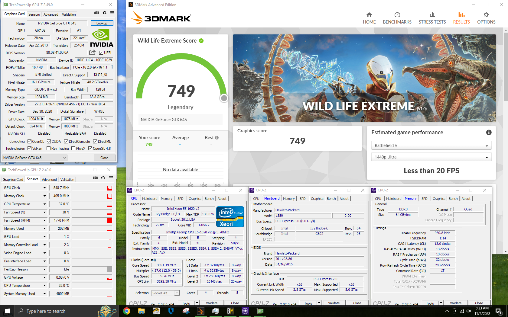Click the Windows Start button
This screenshot has height=317, width=508.
click(x=7, y=311)
